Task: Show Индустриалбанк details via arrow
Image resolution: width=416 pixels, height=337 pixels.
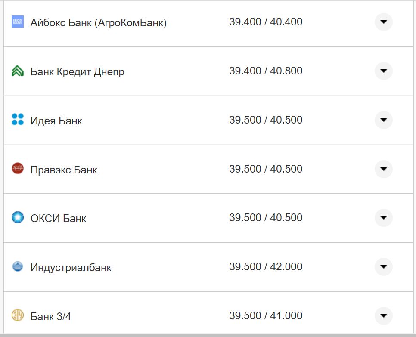Action: 383,267
